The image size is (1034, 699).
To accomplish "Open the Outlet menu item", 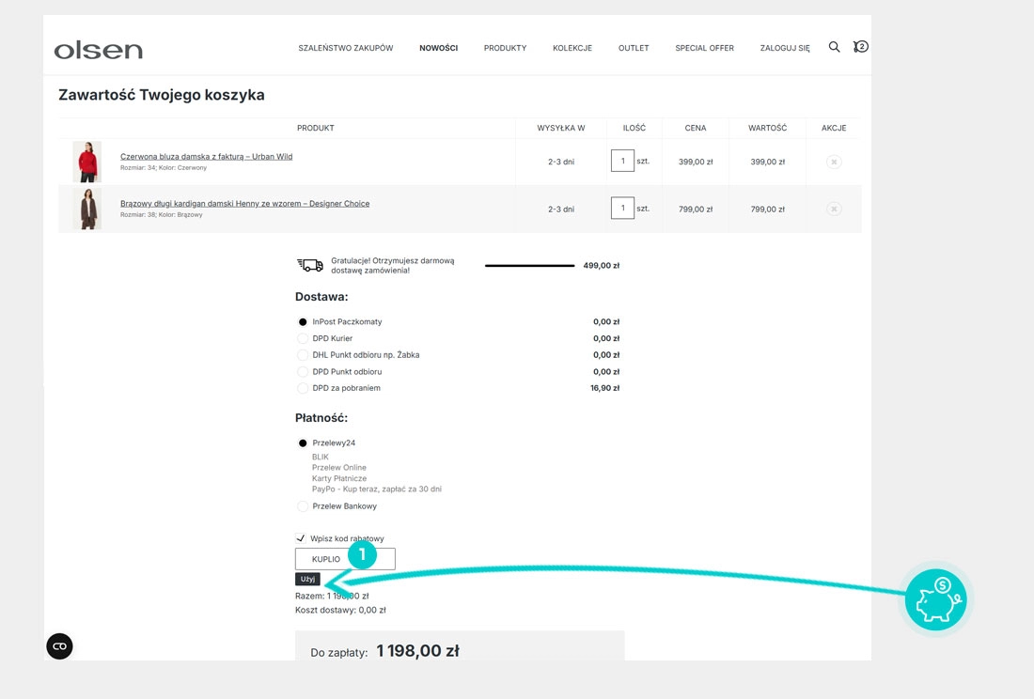I will tap(634, 48).
